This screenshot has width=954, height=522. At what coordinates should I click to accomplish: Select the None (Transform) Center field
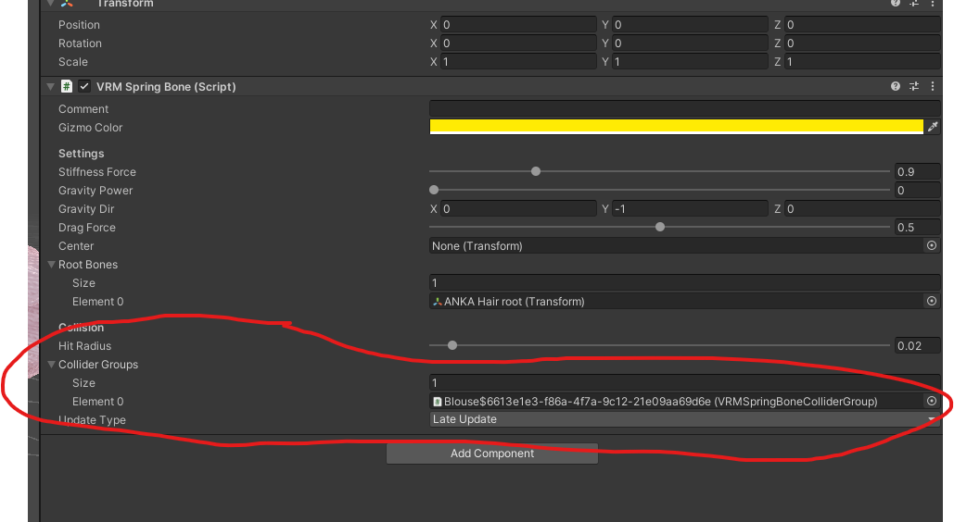point(677,246)
